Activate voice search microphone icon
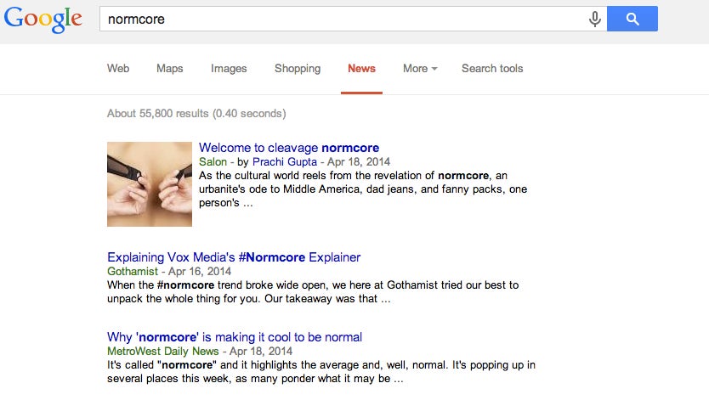 594,19
